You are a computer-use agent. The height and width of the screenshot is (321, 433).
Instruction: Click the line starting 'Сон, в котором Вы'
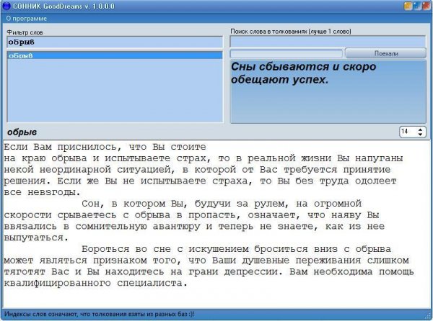(222, 204)
